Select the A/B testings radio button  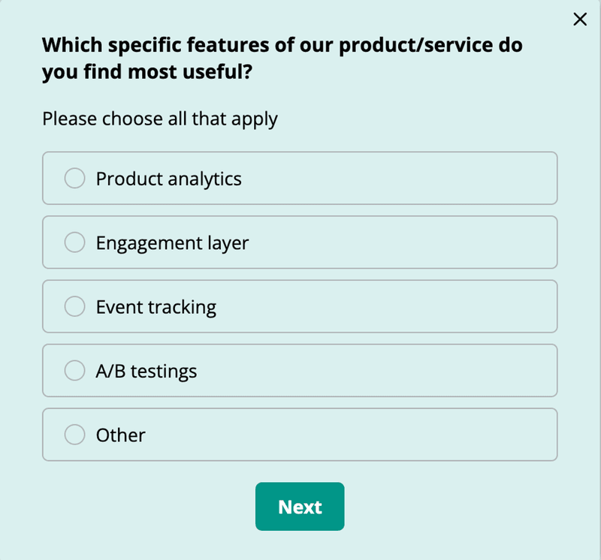point(74,370)
